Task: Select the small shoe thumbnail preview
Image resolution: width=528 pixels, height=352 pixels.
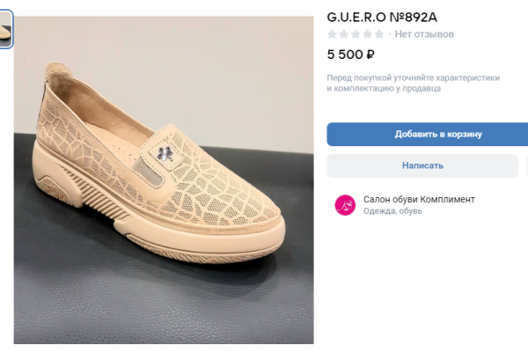Action: coord(6,29)
